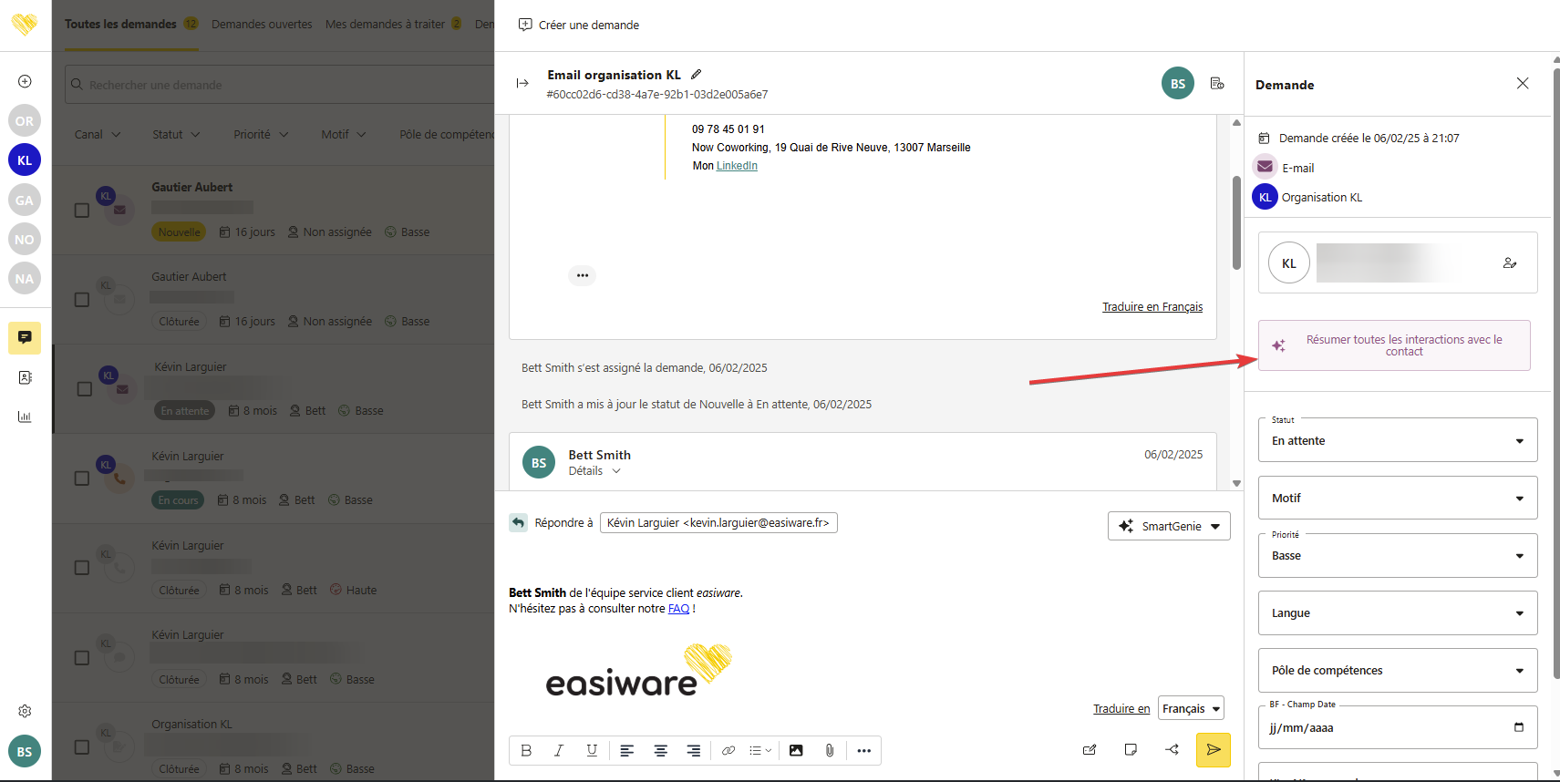Collapse the request panel with arrow icon
Viewport: 1560px width, 782px height.
click(x=522, y=83)
